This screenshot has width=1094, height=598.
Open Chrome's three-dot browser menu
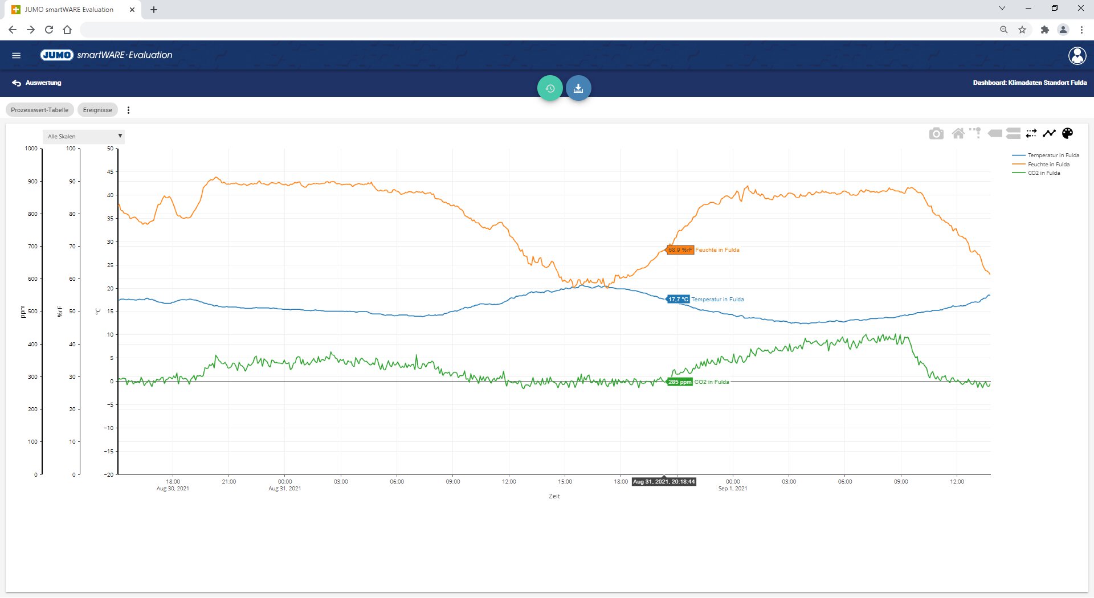(1081, 30)
